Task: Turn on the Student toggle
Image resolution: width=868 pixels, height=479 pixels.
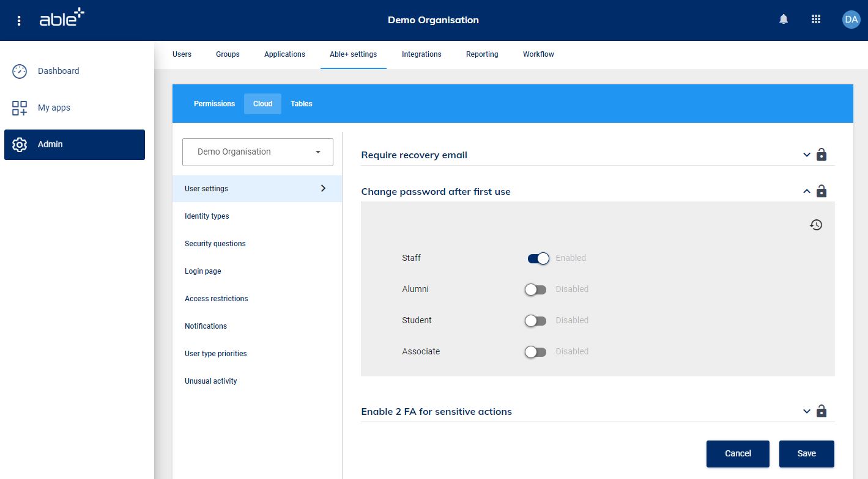Action: (x=536, y=321)
